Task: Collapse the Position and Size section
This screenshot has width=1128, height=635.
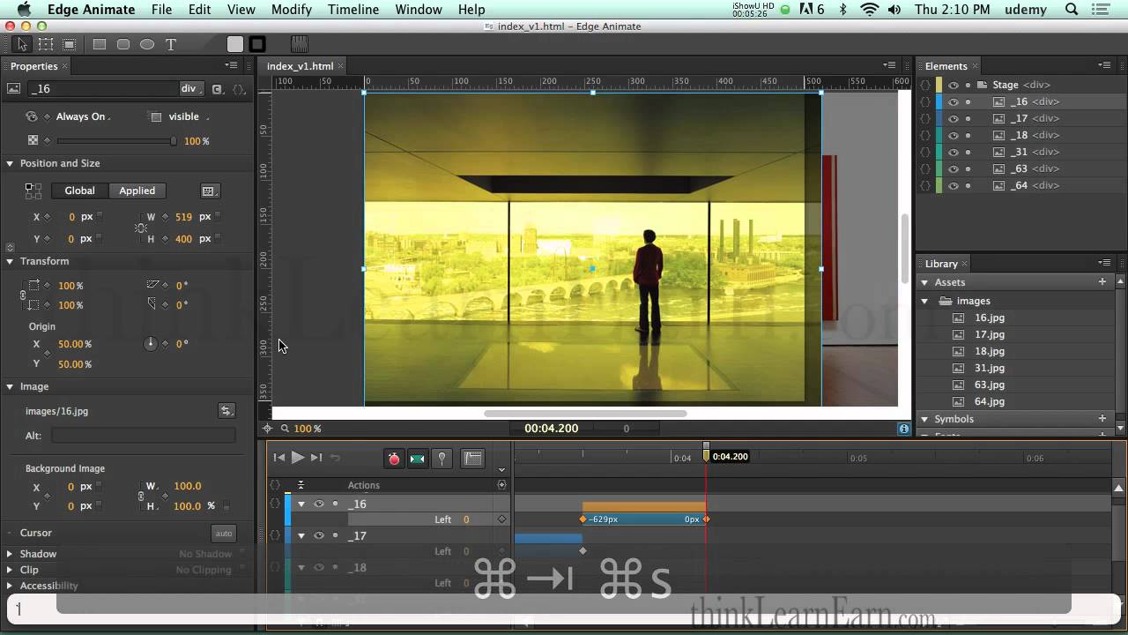Action: (10, 163)
